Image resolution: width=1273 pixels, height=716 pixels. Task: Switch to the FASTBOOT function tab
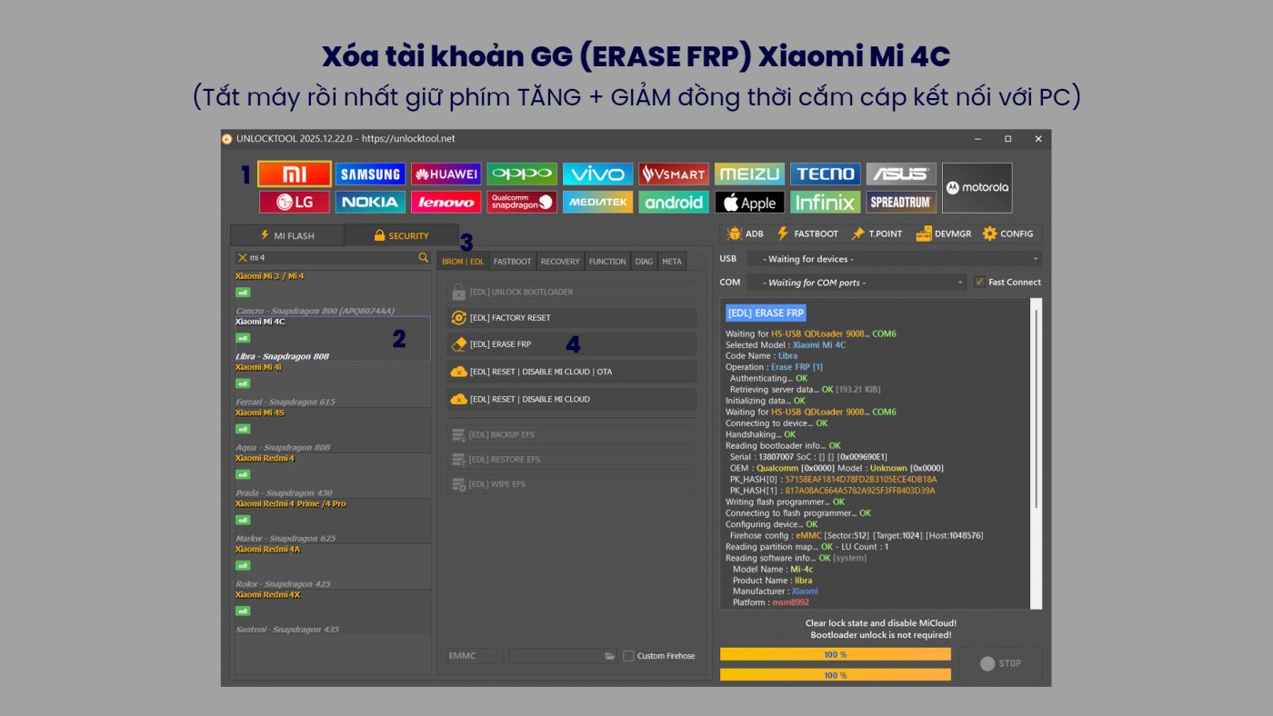click(x=512, y=262)
